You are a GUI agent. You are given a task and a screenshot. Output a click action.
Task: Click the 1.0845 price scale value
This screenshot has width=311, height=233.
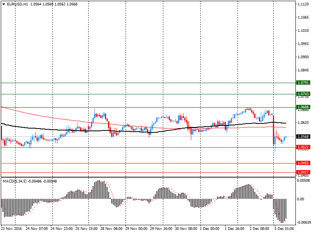pos(303,70)
